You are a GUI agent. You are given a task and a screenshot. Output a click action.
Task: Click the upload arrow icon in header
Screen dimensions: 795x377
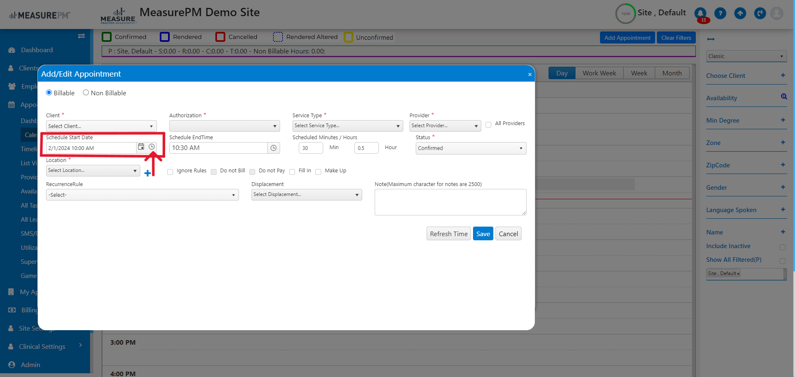click(740, 14)
